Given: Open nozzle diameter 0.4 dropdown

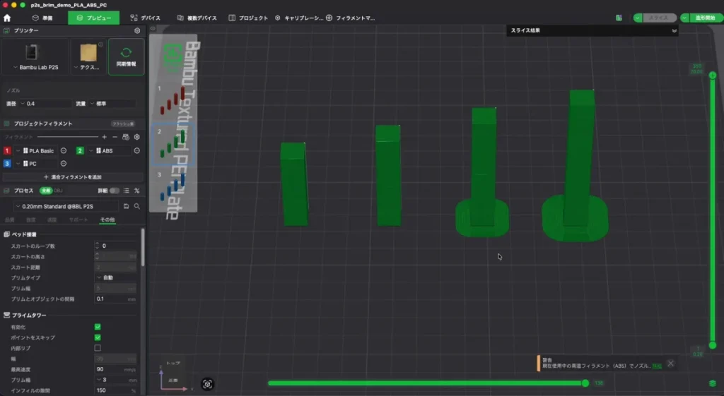Looking at the screenshot, I should 45,104.
